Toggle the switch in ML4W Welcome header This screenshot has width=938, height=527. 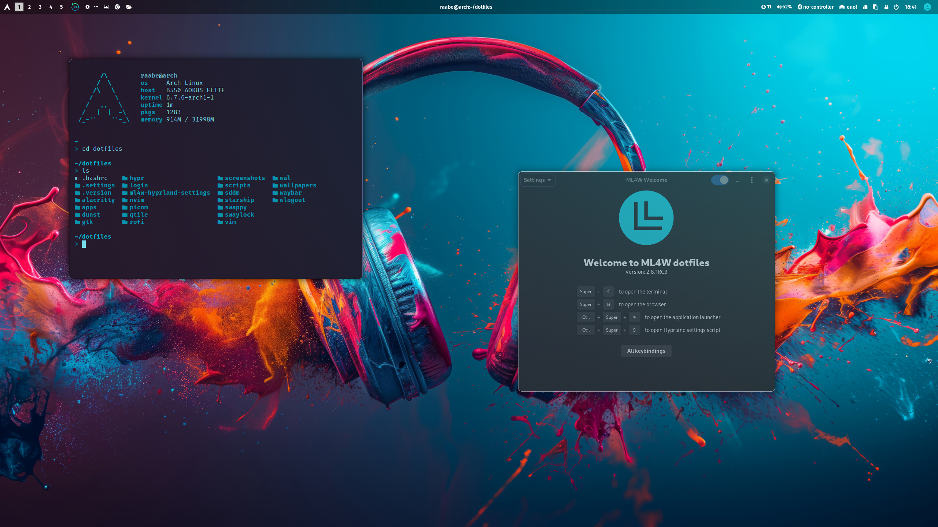[x=720, y=180]
